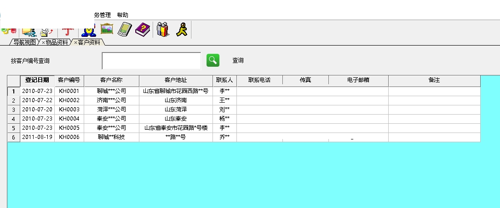Click the yellow running man icon
Viewport: 500px width, 208px height.
pos(182,29)
